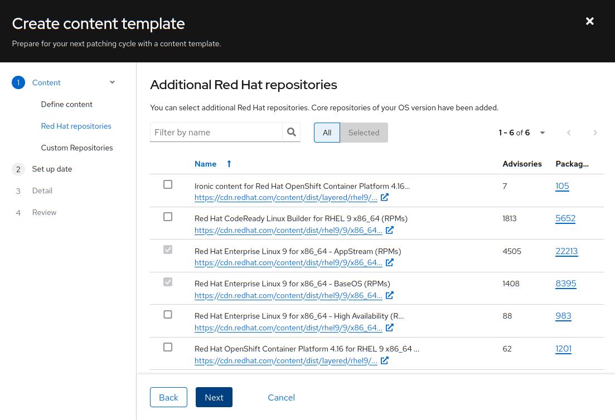Screen dimensions: 615x420
Task: Select Red Hat CodeReady Linux Builder checkbox
Action: point(168,217)
